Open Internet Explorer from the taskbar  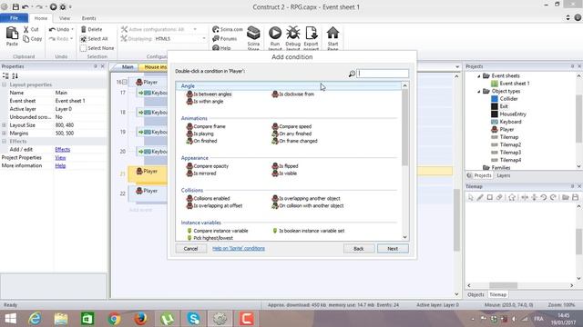tap(35, 319)
